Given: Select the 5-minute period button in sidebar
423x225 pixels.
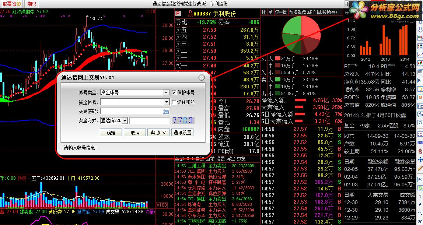Looking at the screenshot, I should [x=420, y=204].
